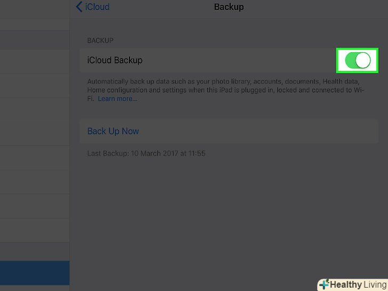This screenshot has height=291, width=388.
Task: Click the Last Backup timestamp text
Action: [146, 153]
